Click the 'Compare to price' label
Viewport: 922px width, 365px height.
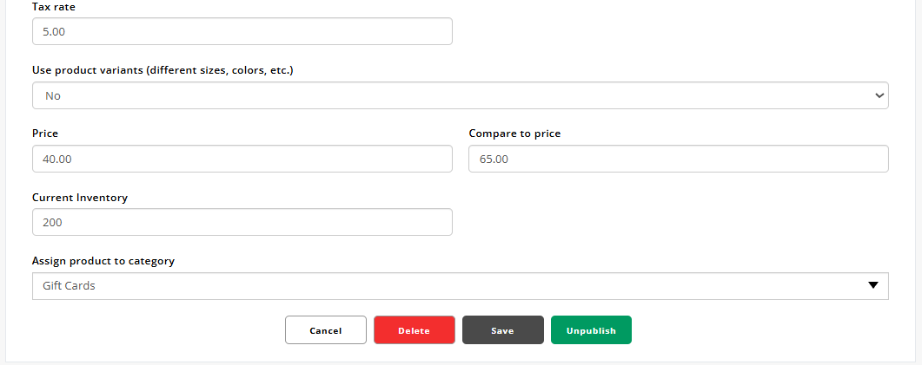pyautogui.click(x=514, y=134)
